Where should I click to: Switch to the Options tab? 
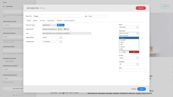point(35,20)
